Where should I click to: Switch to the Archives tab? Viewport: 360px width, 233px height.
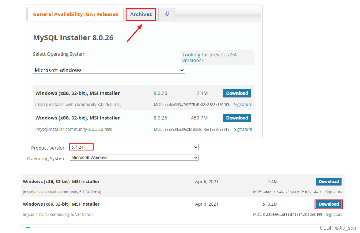coord(141,14)
